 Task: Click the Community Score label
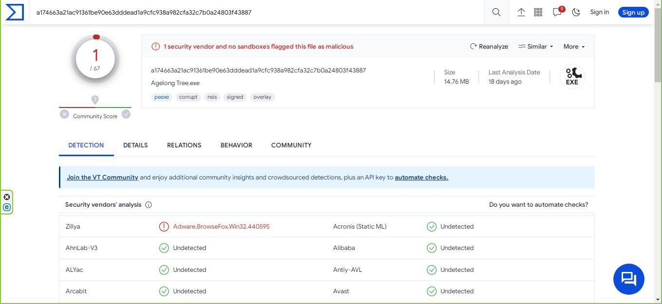click(x=95, y=116)
